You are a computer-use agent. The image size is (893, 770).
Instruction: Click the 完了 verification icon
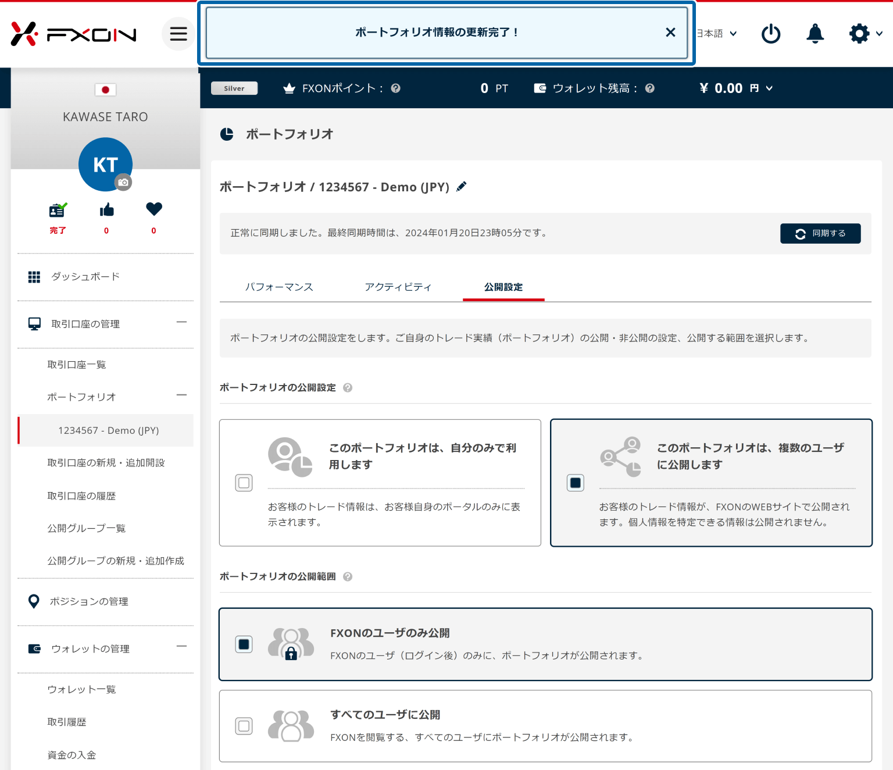(x=58, y=210)
